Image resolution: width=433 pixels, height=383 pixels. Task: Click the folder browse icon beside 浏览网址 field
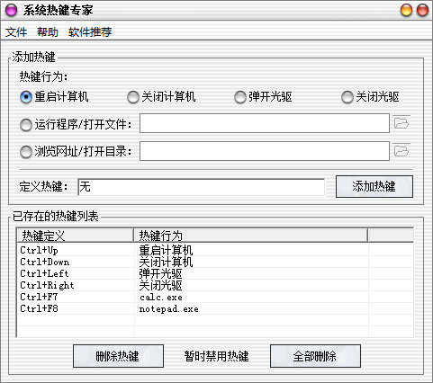(401, 150)
